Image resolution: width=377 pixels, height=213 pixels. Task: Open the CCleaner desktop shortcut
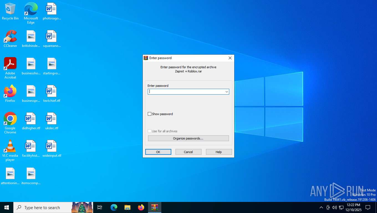10,39
